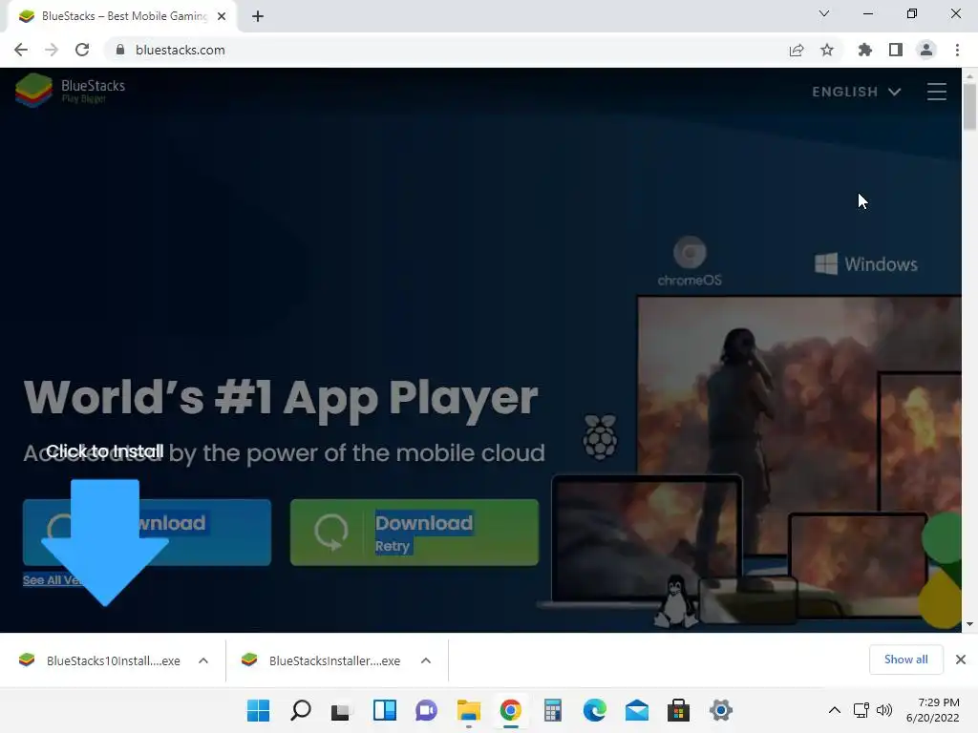Screen dimensions: 978x733
Task: Open Teams Chat on taskbar
Action: click(x=427, y=710)
